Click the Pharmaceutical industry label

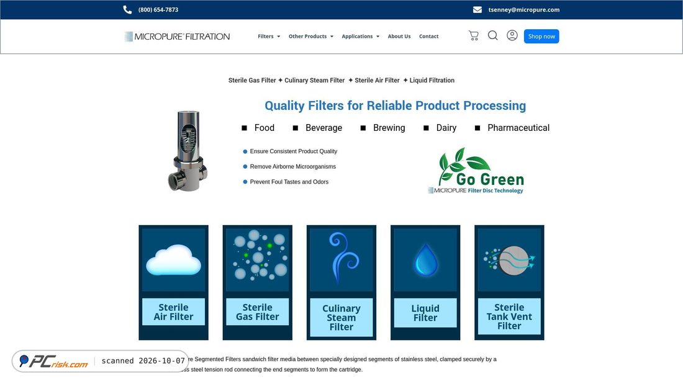click(x=518, y=128)
